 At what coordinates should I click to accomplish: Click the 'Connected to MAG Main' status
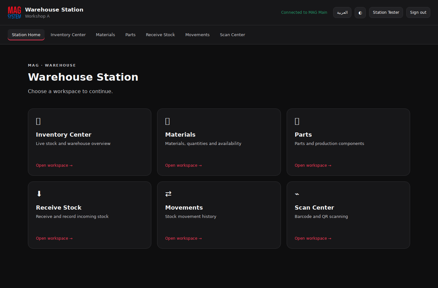tap(304, 12)
